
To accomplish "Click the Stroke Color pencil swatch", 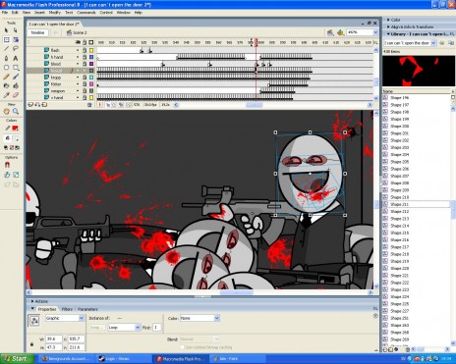I will pyautogui.click(x=7, y=129).
